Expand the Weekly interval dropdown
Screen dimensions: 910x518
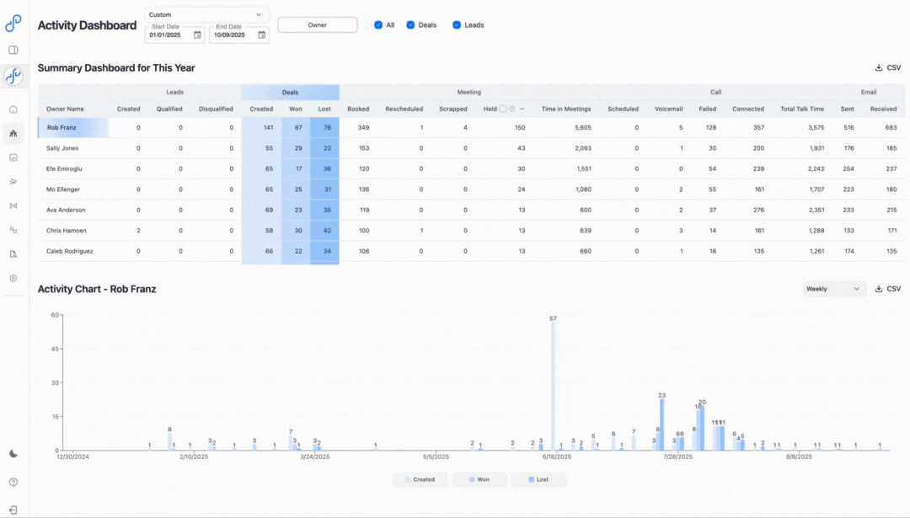834,289
